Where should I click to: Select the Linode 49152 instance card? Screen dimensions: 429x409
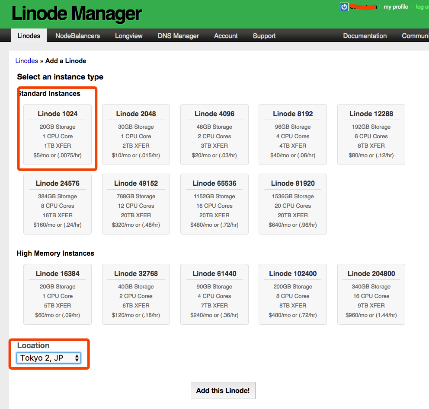[x=136, y=204]
